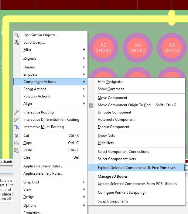Image resolution: width=188 pixels, height=214 pixels.
Task: Select Hide Designator from the submenu
Action: click(x=111, y=82)
